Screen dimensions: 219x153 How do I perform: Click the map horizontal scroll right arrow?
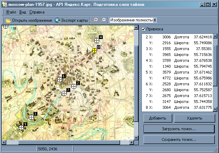[131, 143]
